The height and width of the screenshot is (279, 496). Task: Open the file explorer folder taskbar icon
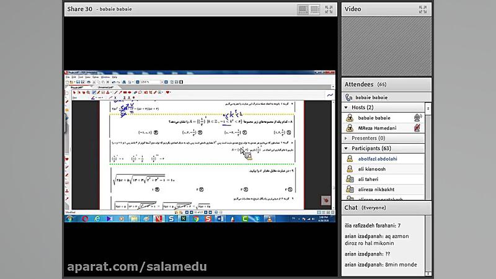pos(134,219)
